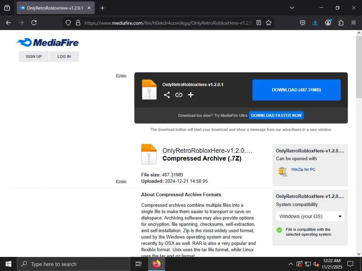
Task: Open the Firefox account icon
Action: [x=328, y=23]
